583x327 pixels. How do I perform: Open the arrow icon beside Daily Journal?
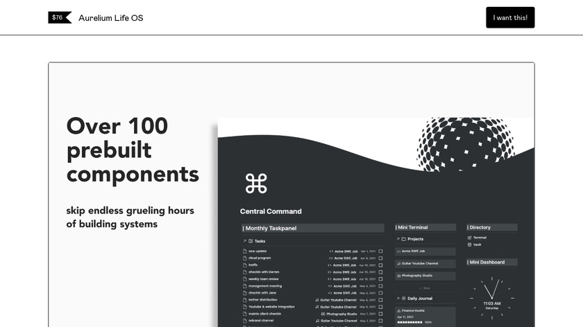point(398,299)
